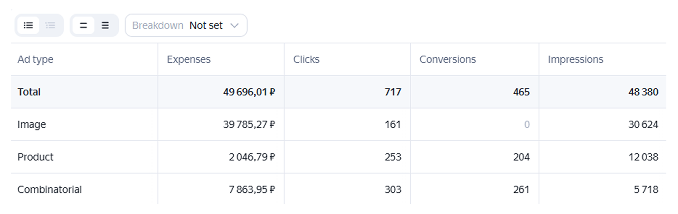Click Product expenses 2 046,79 ₽
This screenshot has width=678, height=214.
(252, 157)
